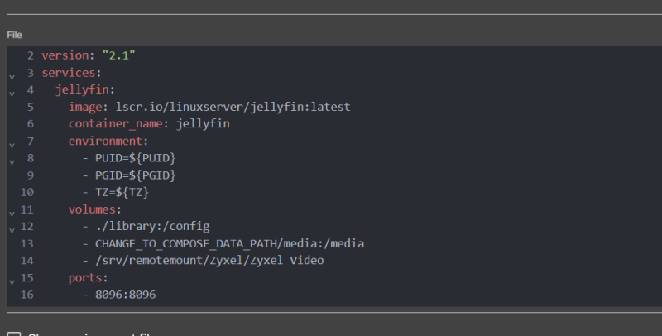662x336 pixels.
Task: Click fold arrow beside line 8
Action: click(12, 161)
